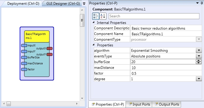The image size is (204, 108).
Task: Click Exponential Smoothing algorithm value
Action: click(x=149, y=51)
